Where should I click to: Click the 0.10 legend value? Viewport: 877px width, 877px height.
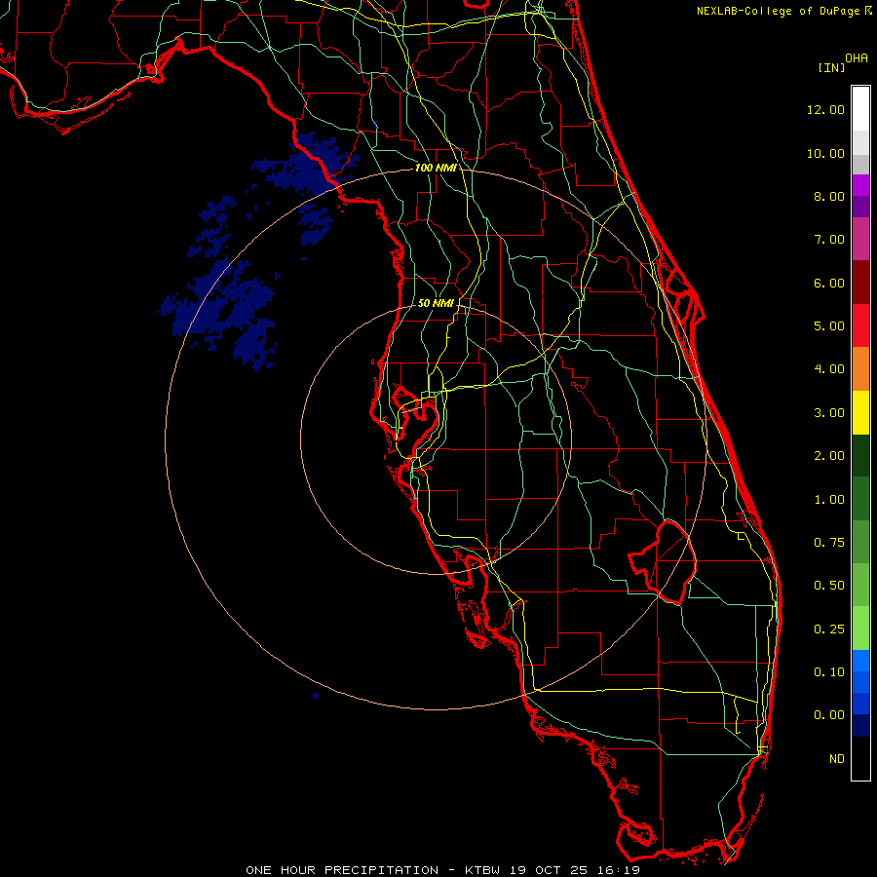click(829, 672)
